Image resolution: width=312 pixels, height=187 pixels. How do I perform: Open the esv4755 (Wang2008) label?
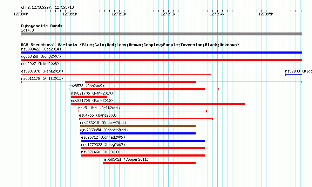pyautogui.click(x=98, y=115)
